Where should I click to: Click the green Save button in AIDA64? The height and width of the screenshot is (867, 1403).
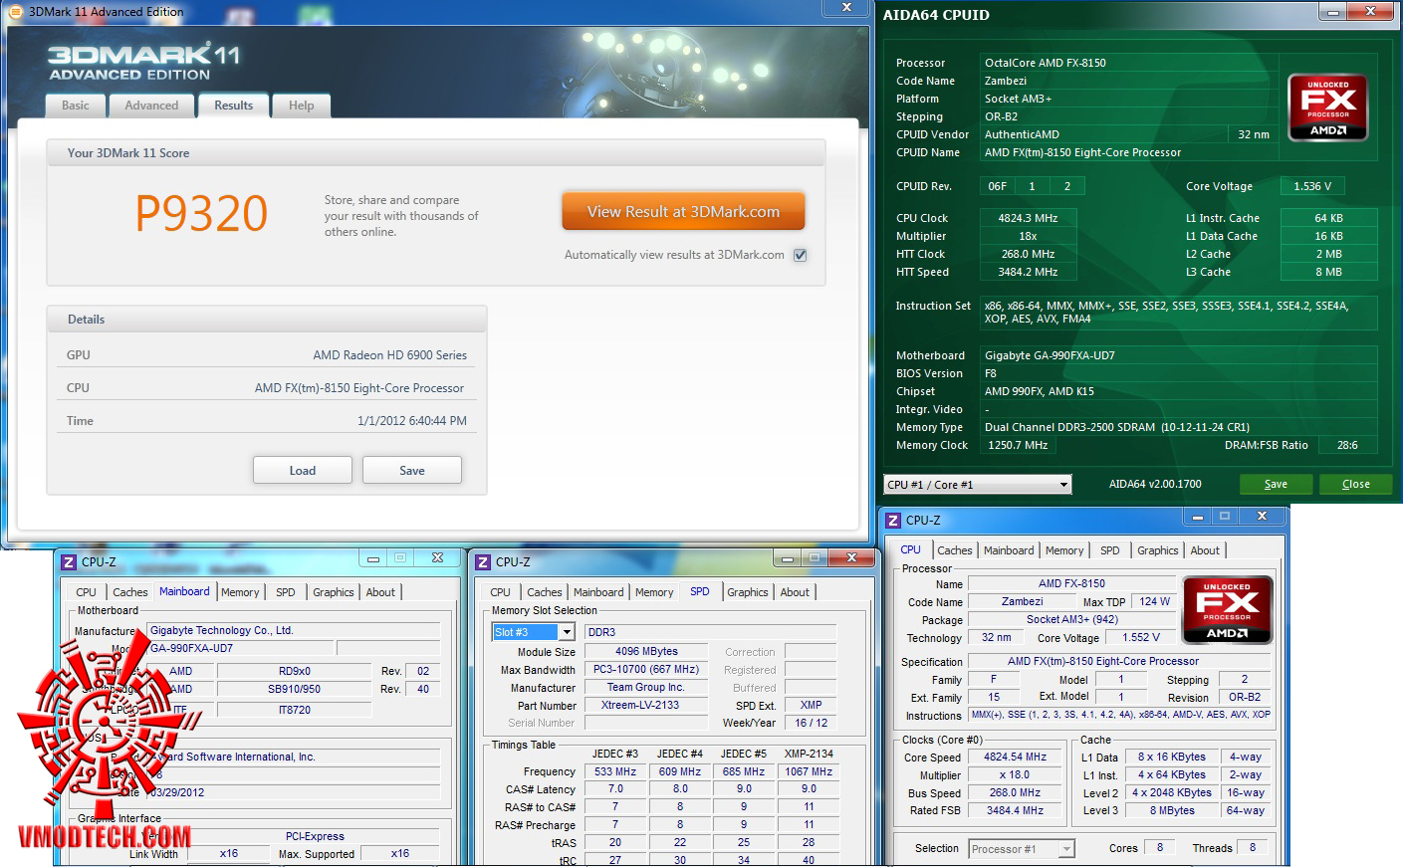pos(1276,485)
